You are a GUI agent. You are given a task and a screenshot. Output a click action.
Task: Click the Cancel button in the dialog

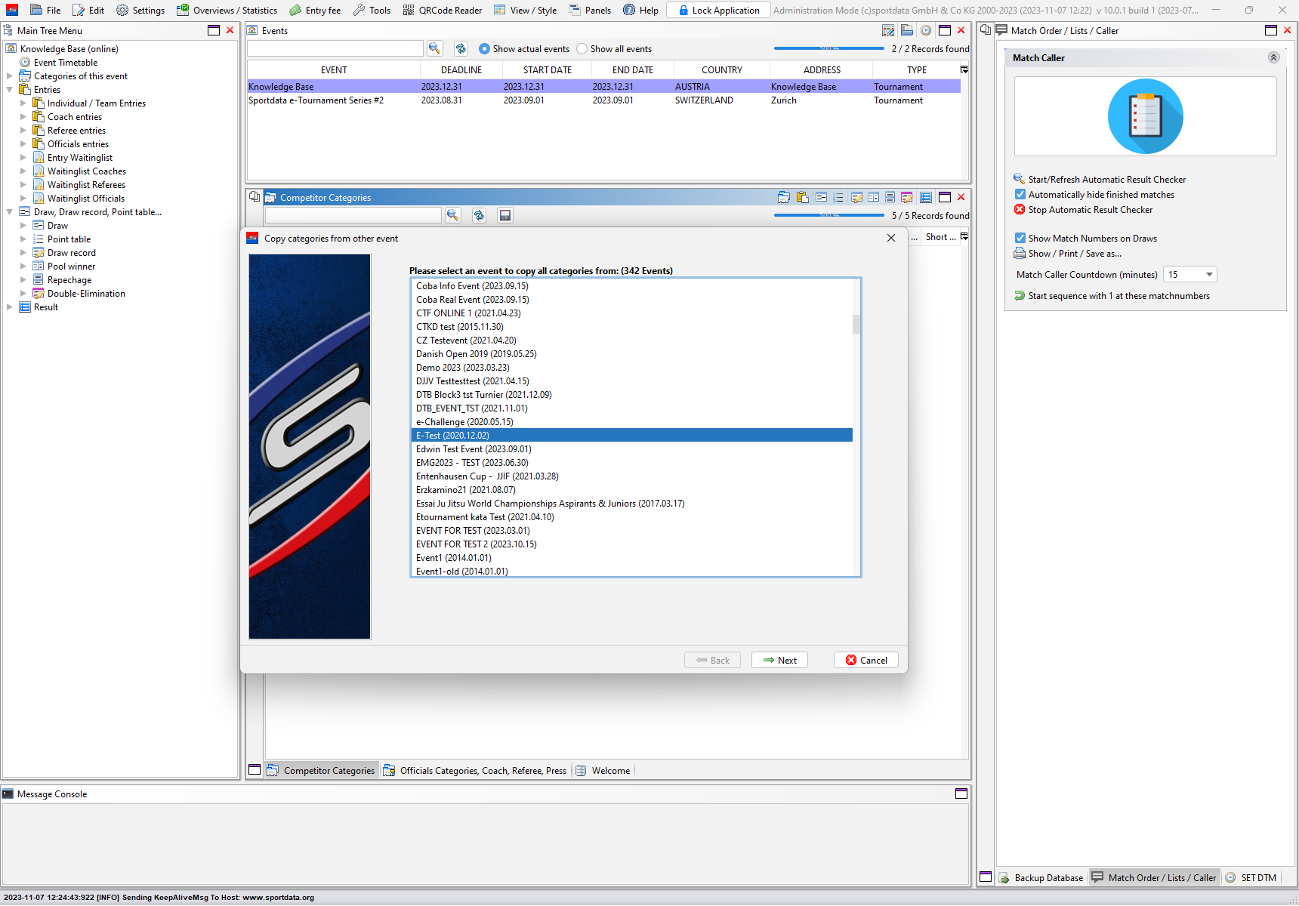coord(866,660)
